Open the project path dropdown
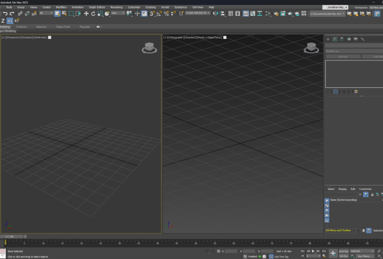The height and width of the screenshot is (259, 383). coord(327,14)
